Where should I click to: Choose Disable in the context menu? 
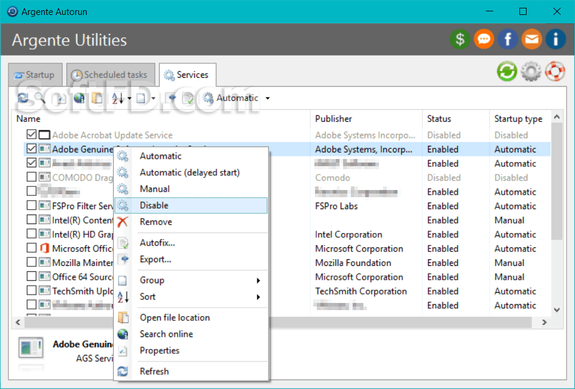[191, 206]
